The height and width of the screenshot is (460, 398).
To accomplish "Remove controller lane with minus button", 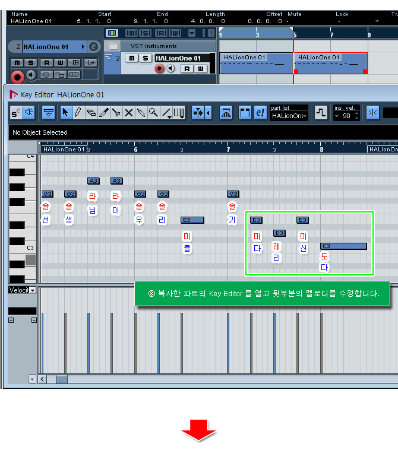I will pos(34,321).
